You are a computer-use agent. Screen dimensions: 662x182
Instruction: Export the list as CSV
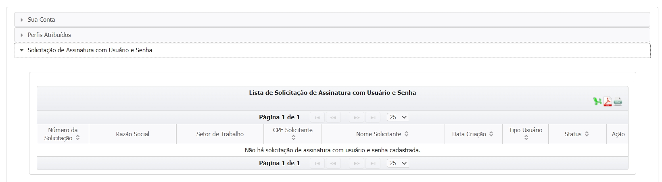618,102
